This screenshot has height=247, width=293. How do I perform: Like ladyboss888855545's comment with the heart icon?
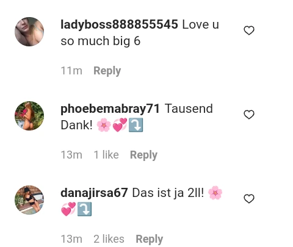pyautogui.click(x=249, y=30)
